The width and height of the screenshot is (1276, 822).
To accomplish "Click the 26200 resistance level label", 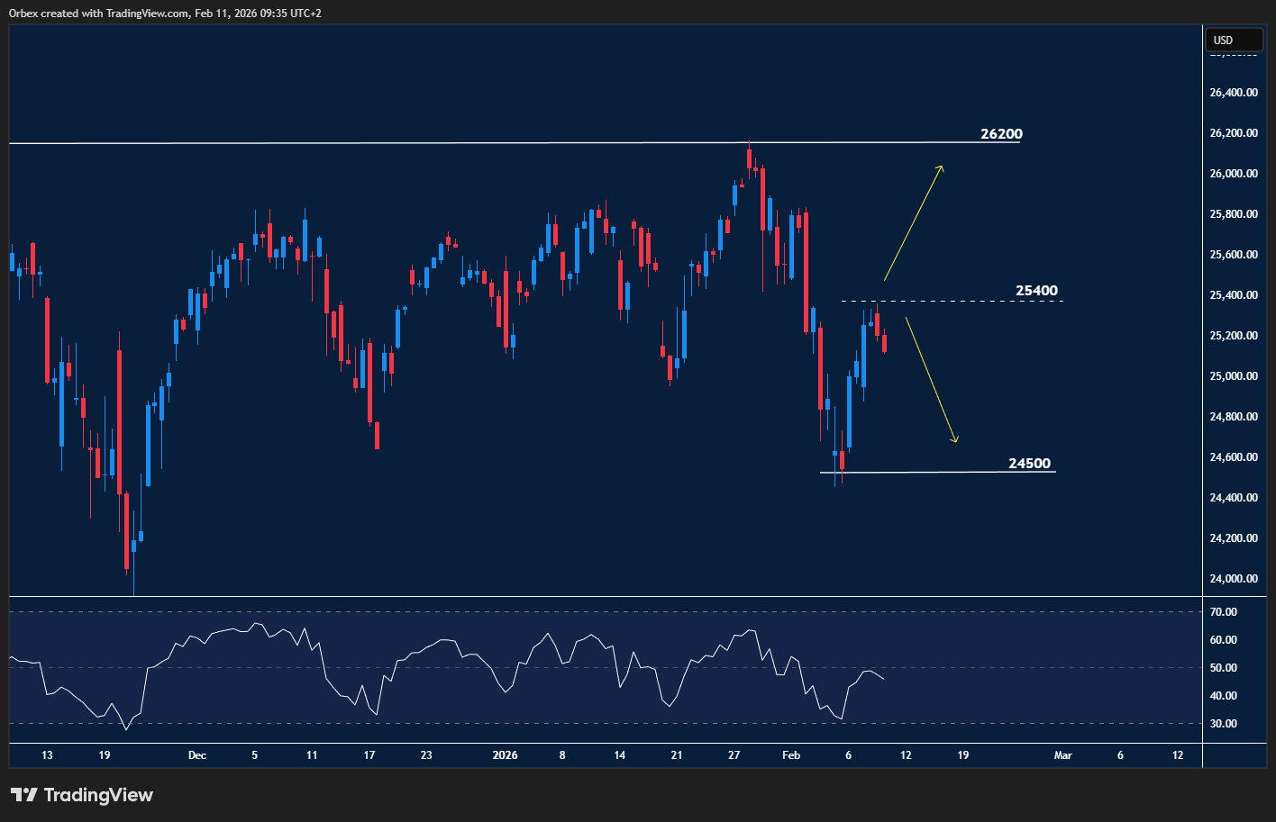I will pyautogui.click(x=1000, y=133).
